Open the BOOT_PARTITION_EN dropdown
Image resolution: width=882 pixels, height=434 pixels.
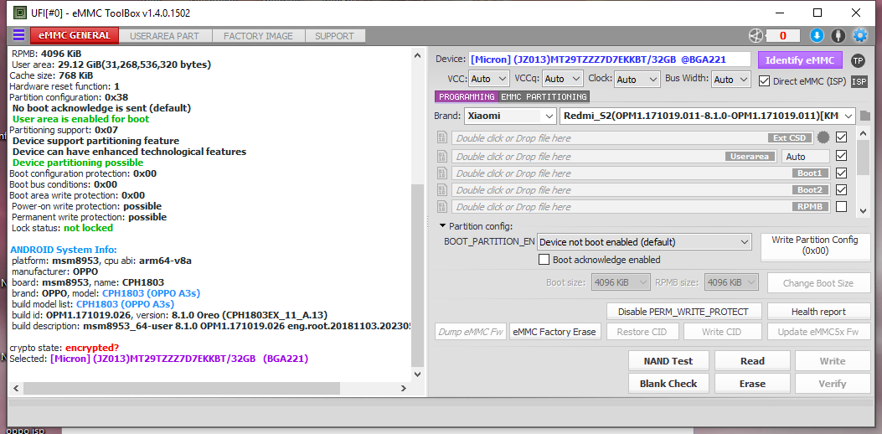click(644, 243)
